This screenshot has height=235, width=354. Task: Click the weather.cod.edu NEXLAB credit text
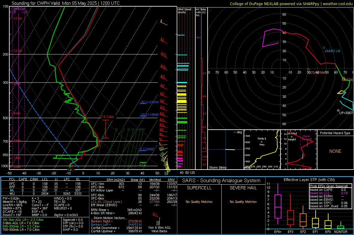pos(291,4)
